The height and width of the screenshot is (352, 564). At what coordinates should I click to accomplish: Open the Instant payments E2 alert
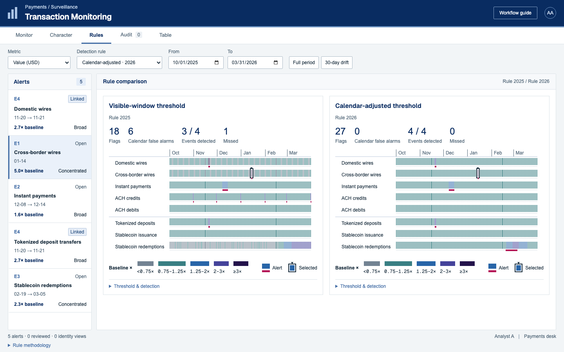[x=50, y=201]
